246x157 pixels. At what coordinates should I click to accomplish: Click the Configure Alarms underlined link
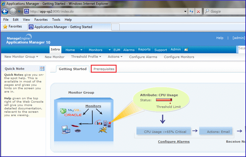tap(174, 142)
